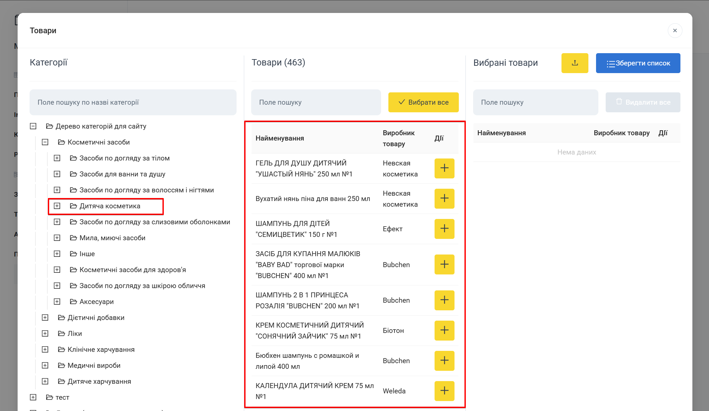Viewport: 709px width, 411px height.
Task: Add Бюбхен шампунь с ромашкой product
Action: [444, 360]
